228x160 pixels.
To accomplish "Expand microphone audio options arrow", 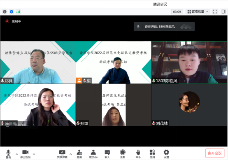I will point(17,154).
